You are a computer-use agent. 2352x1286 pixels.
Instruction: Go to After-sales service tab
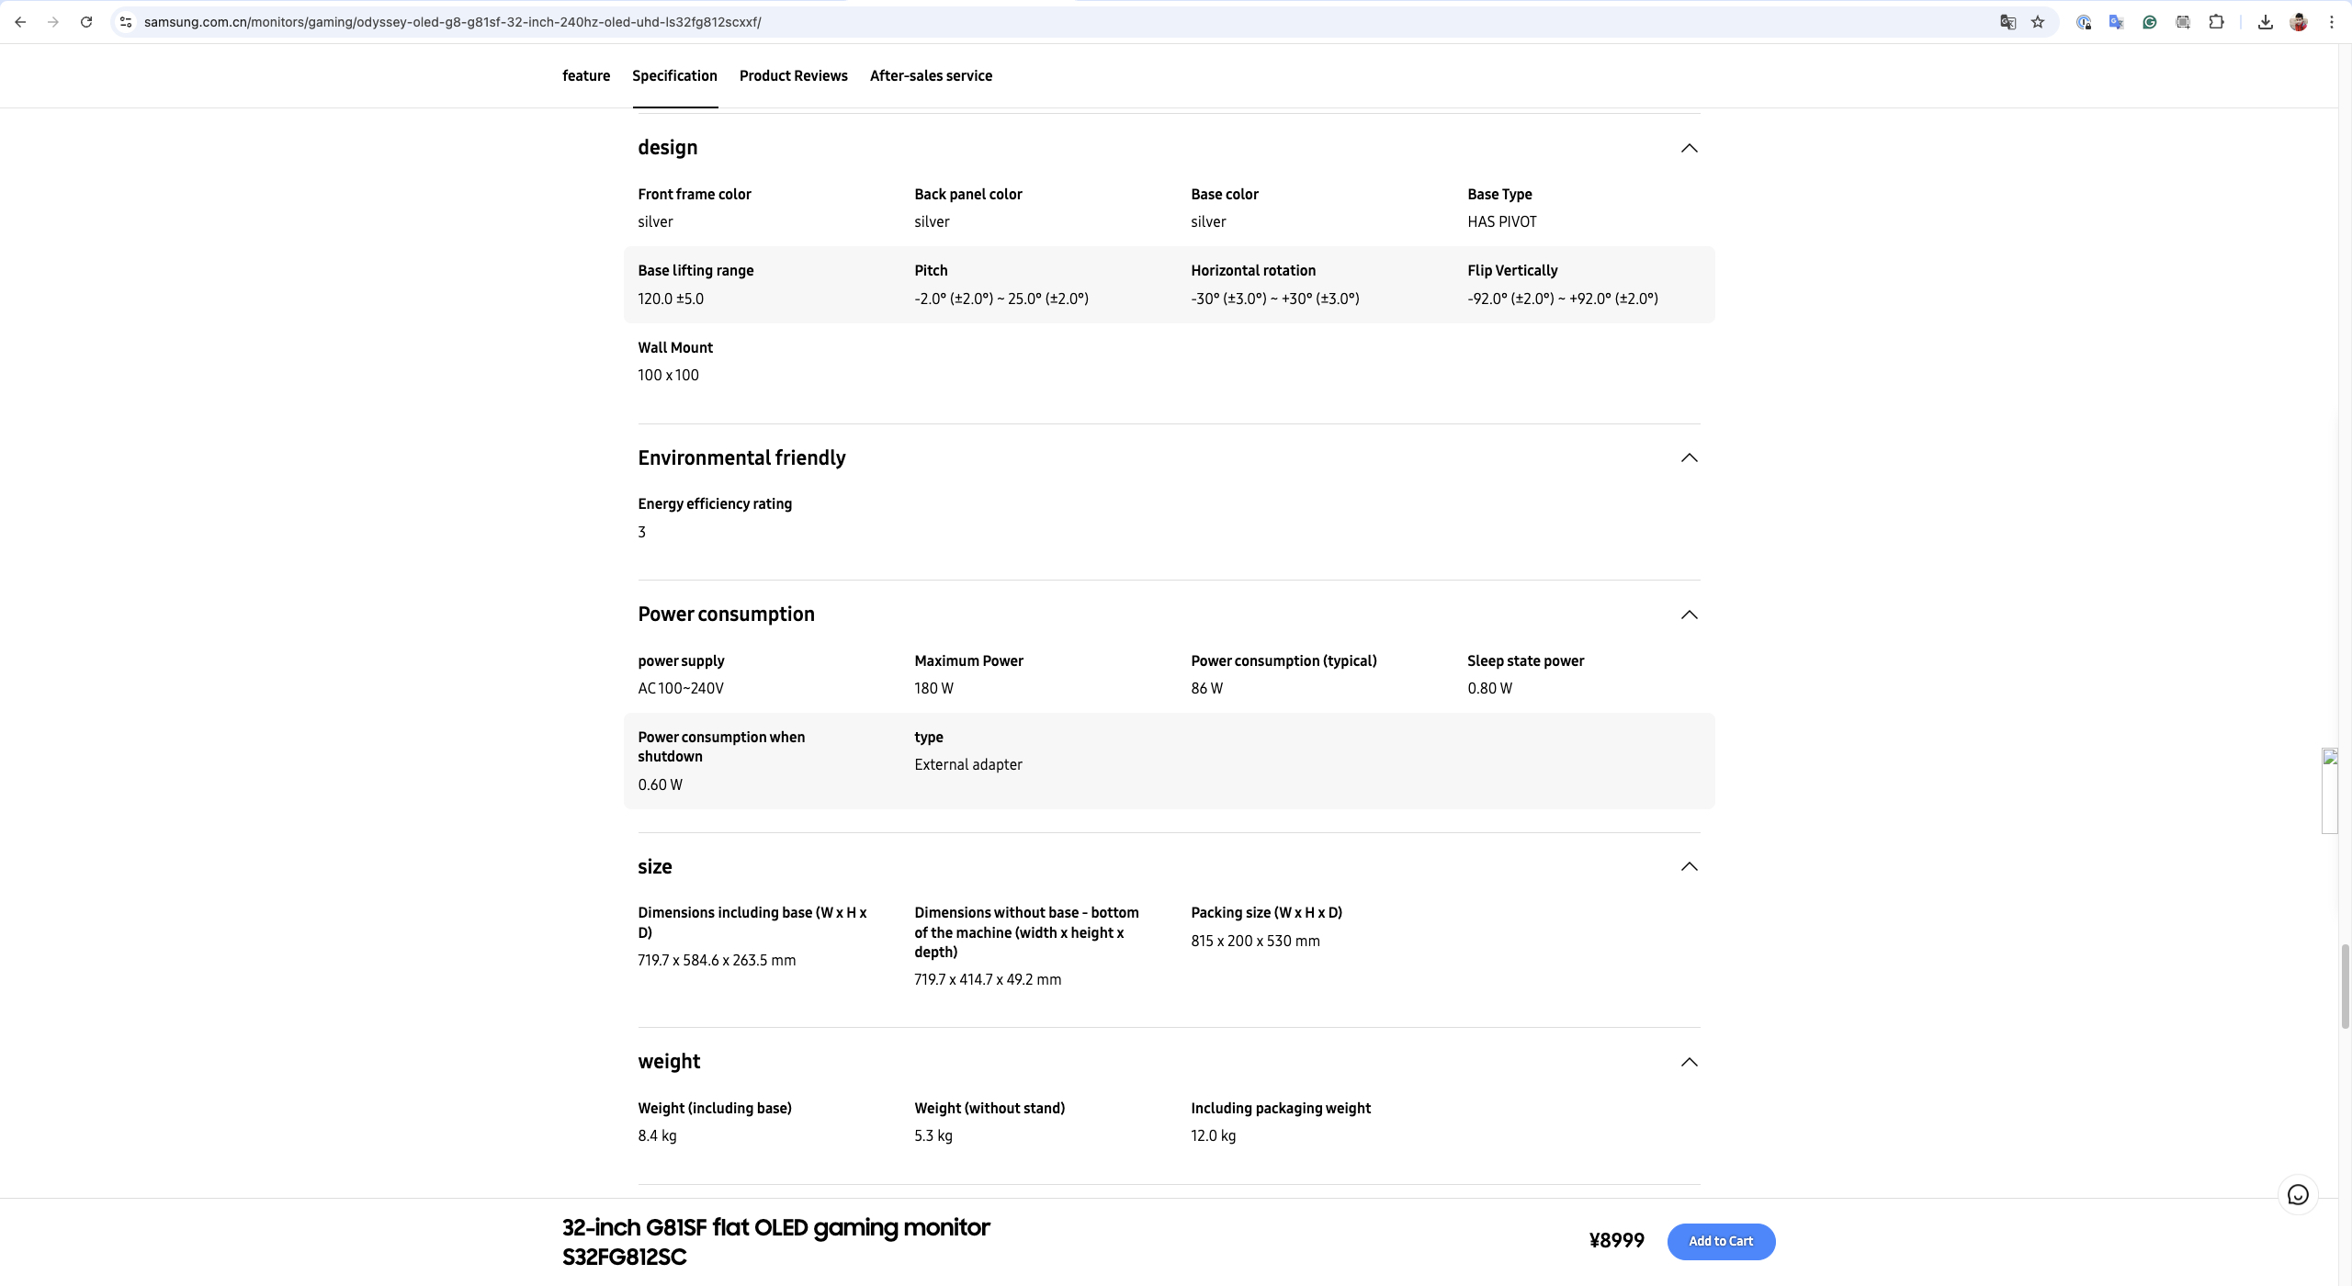(x=931, y=75)
